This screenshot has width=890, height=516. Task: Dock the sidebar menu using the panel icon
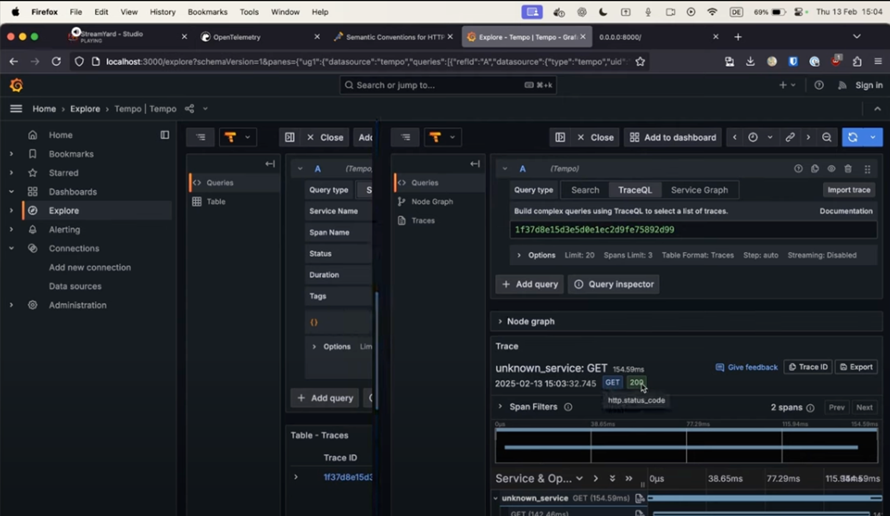[165, 135]
